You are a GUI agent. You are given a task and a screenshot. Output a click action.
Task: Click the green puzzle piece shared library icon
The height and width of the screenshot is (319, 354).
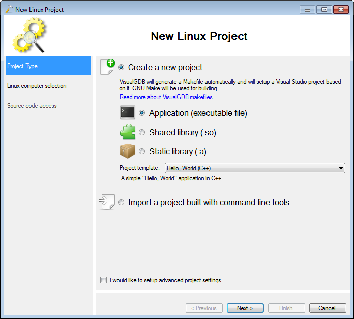(x=128, y=132)
